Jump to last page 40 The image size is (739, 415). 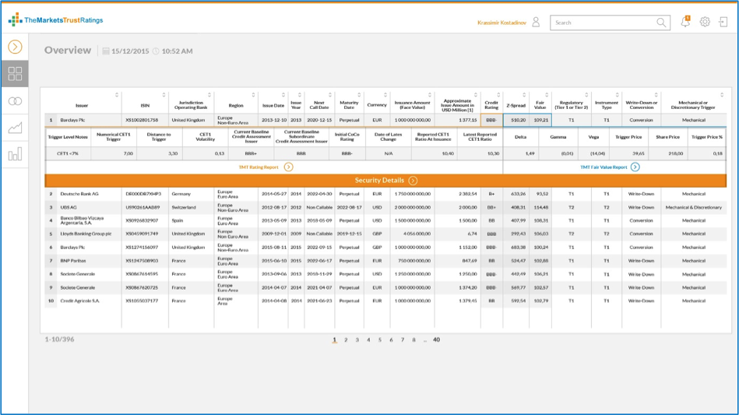click(x=436, y=339)
